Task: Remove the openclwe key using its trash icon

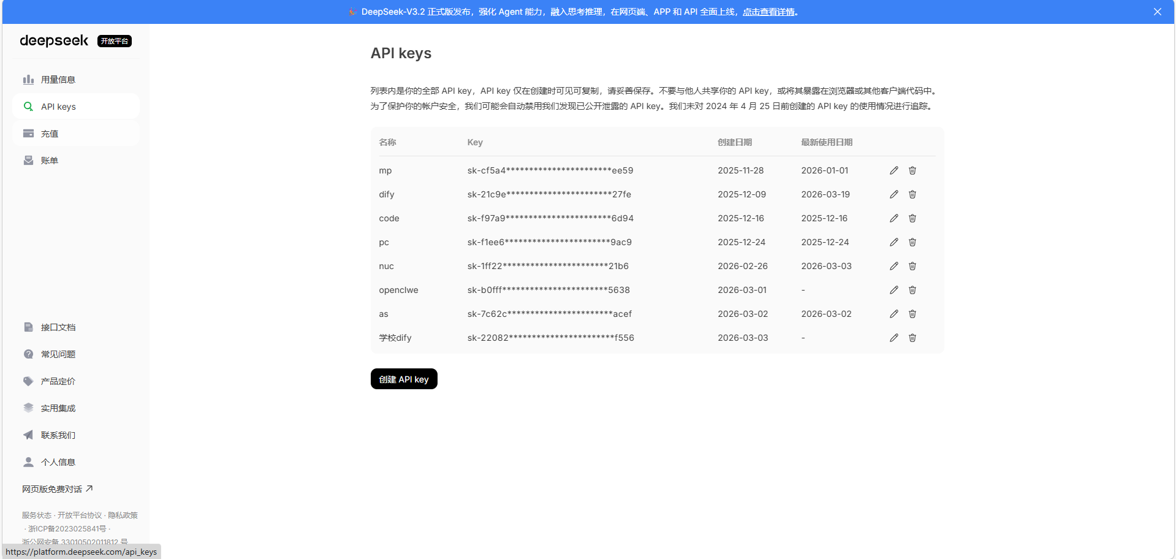Action: tap(912, 290)
